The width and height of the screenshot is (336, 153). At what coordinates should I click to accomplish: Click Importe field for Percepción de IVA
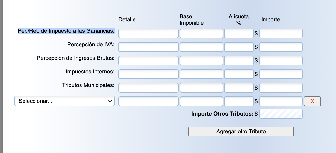(x=281, y=47)
